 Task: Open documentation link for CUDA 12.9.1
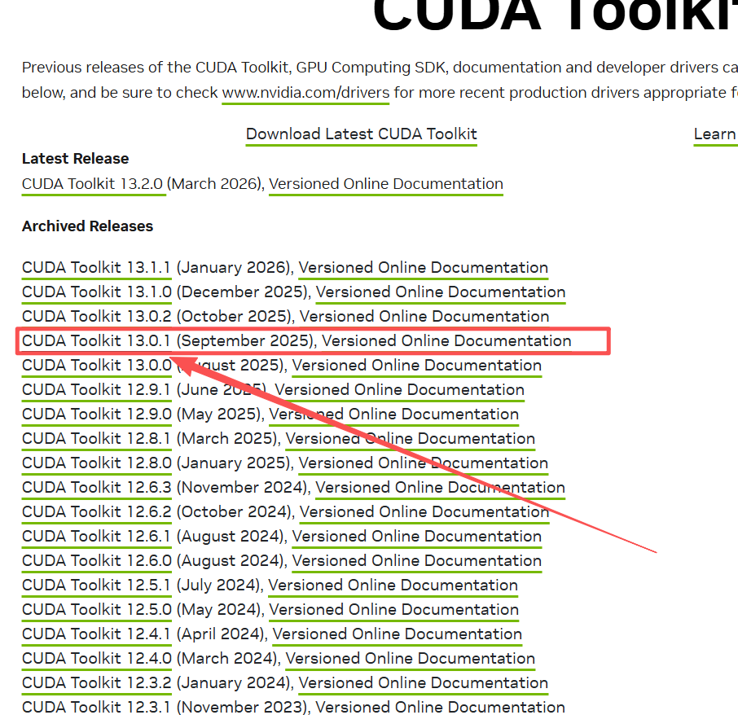point(400,390)
